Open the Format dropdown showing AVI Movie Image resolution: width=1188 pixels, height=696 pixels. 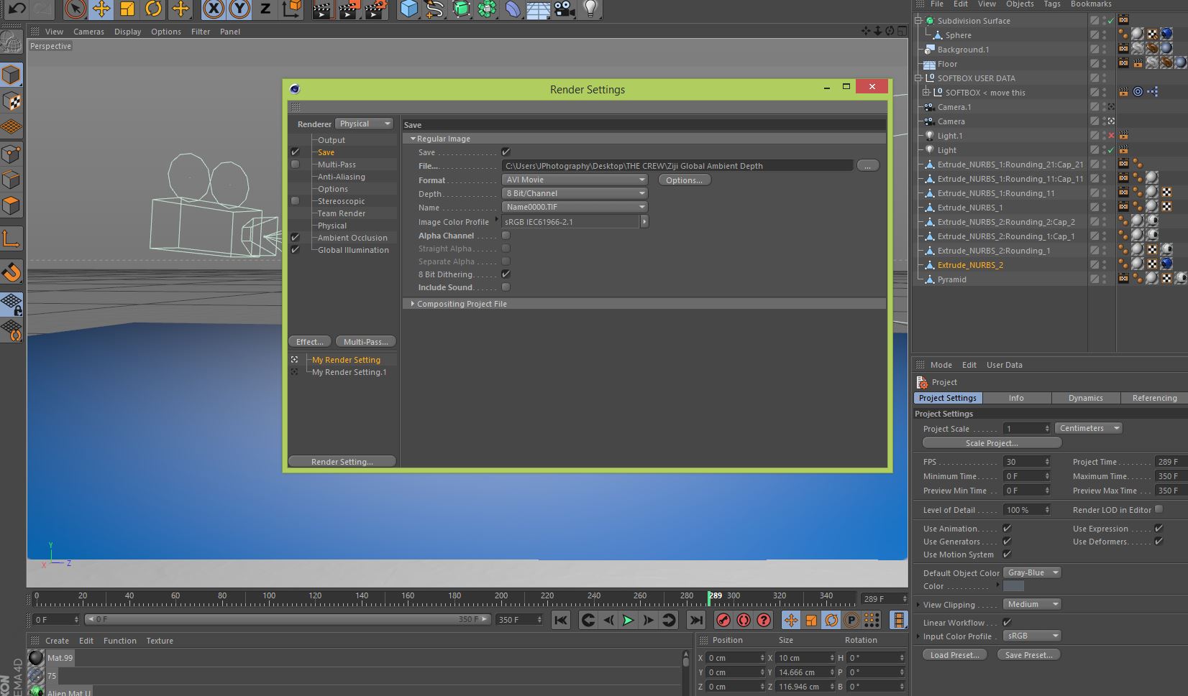(575, 180)
